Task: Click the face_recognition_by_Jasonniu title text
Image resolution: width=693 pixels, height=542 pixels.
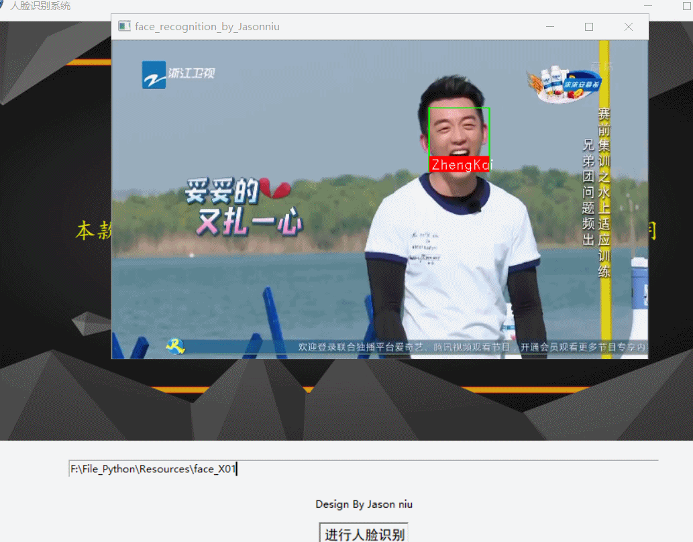Action: [x=207, y=27]
